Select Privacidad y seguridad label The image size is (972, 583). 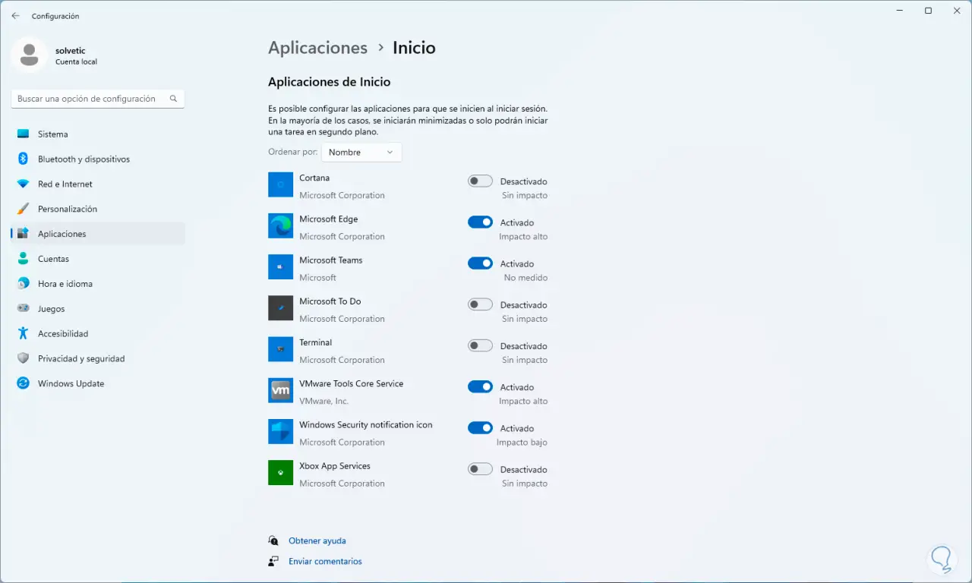pyautogui.click(x=81, y=358)
